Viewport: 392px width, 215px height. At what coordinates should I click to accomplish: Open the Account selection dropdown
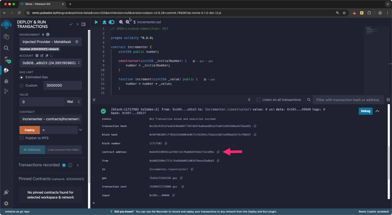(51, 63)
